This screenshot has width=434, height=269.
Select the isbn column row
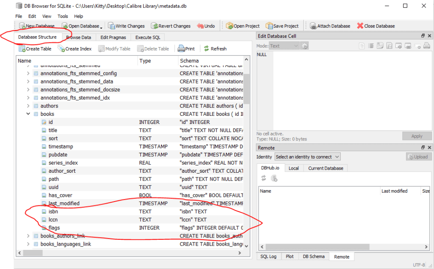pyautogui.click(x=54, y=211)
